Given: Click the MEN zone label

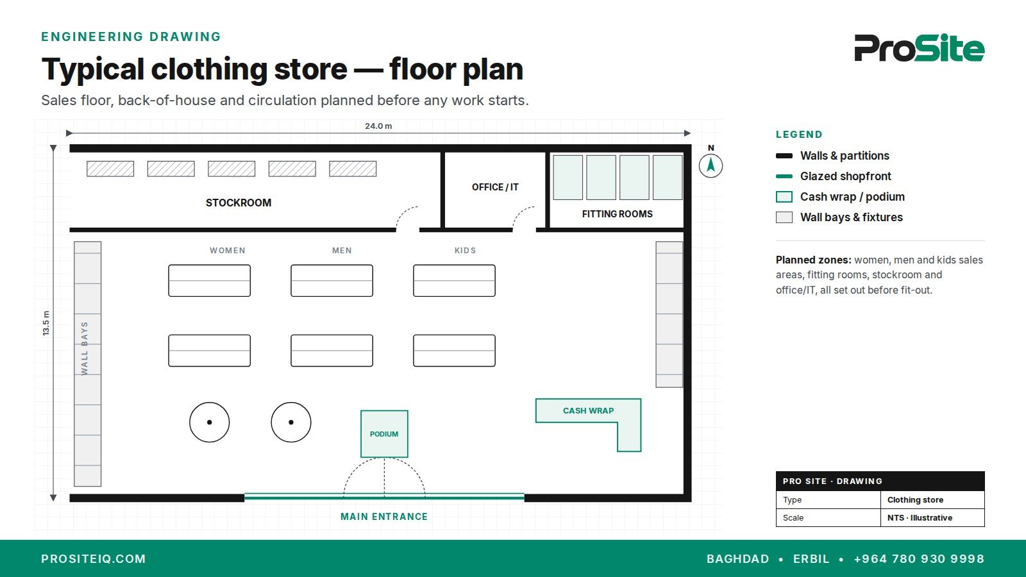Looking at the screenshot, I should click(342, 251).
